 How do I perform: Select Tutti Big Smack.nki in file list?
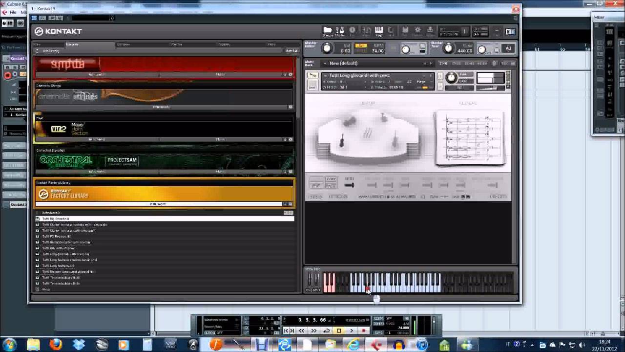pos(165,219)
